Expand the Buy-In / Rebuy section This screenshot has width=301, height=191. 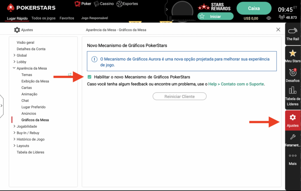pos(14,133)
